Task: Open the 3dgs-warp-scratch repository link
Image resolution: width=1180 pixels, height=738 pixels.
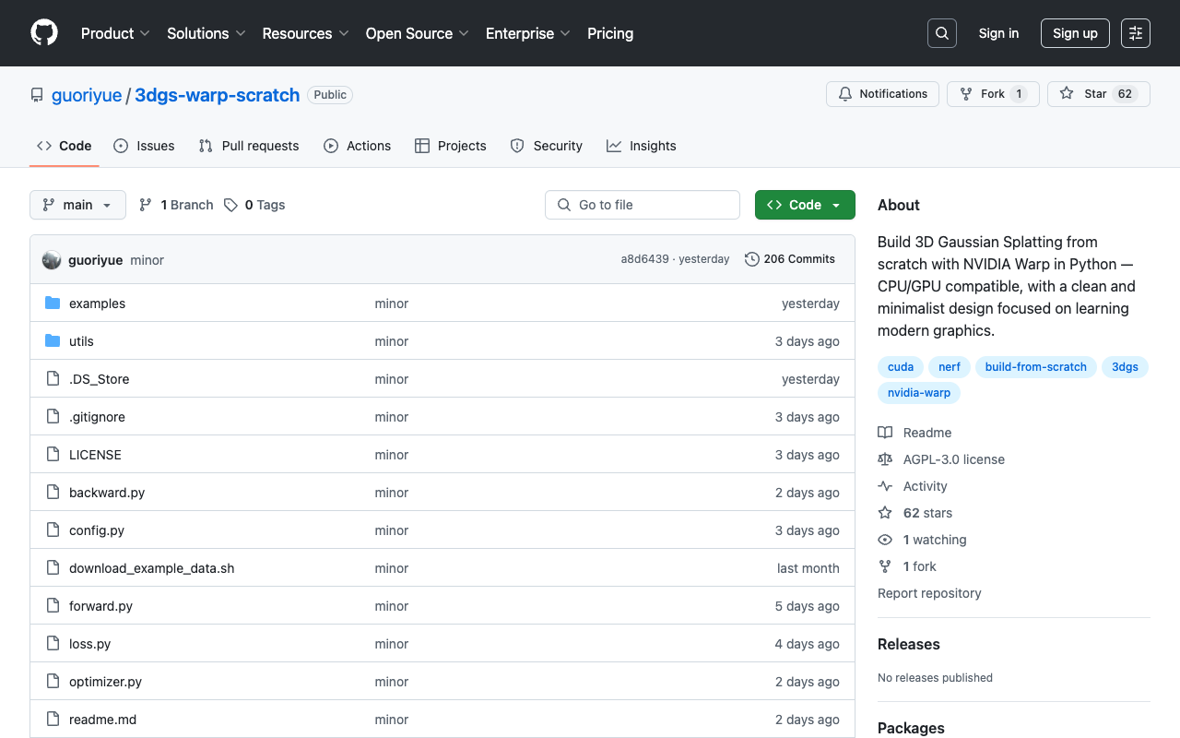Action: pos(218,95)
